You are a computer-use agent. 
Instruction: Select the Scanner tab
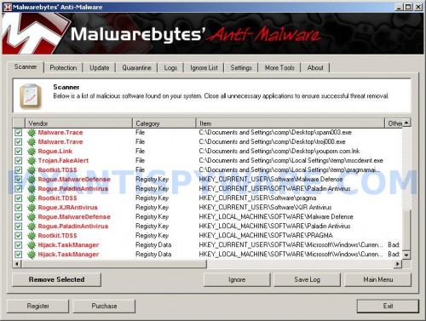pos(26,67)
